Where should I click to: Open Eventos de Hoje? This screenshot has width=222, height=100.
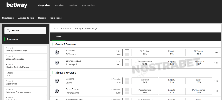pos(26,18)
